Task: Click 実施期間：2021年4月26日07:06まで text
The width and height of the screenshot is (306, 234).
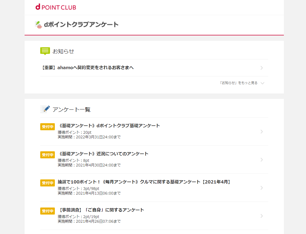Action: click(89, 222)
